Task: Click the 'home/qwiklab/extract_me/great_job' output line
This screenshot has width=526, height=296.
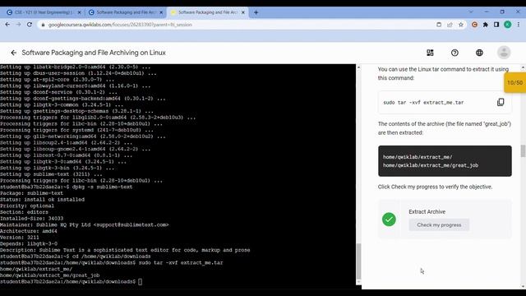Action: tap(431, 165)
